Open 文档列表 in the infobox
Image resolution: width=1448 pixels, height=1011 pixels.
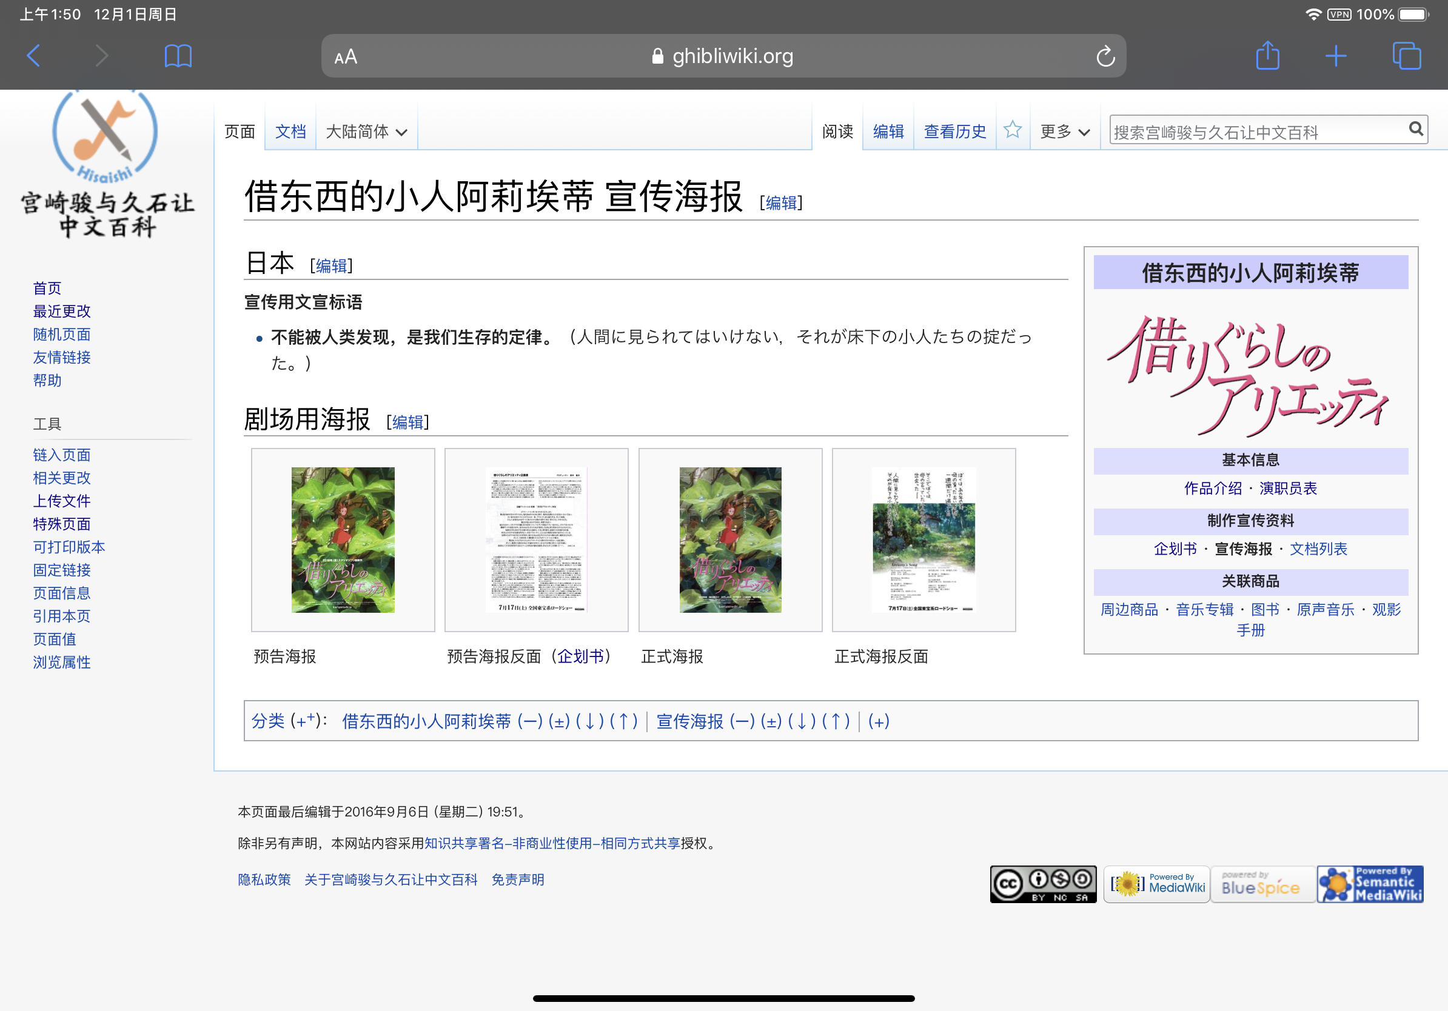pyautogui.click(x=1318, y=549)
